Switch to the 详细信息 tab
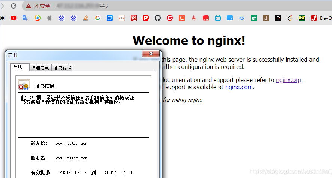This screenshot has width=332, height=178. pyautogui.click(x=40, y=68)
